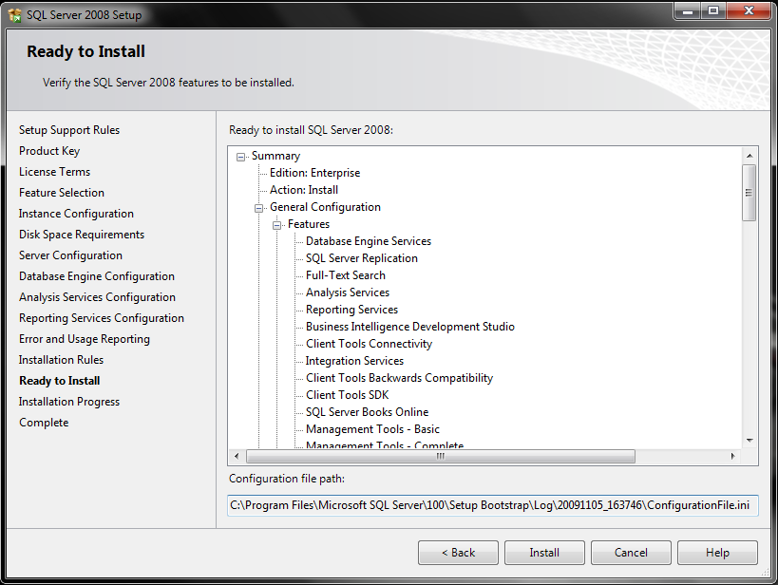
Task: Click the horizontal scrollbar left arrow
Action: 237,456
